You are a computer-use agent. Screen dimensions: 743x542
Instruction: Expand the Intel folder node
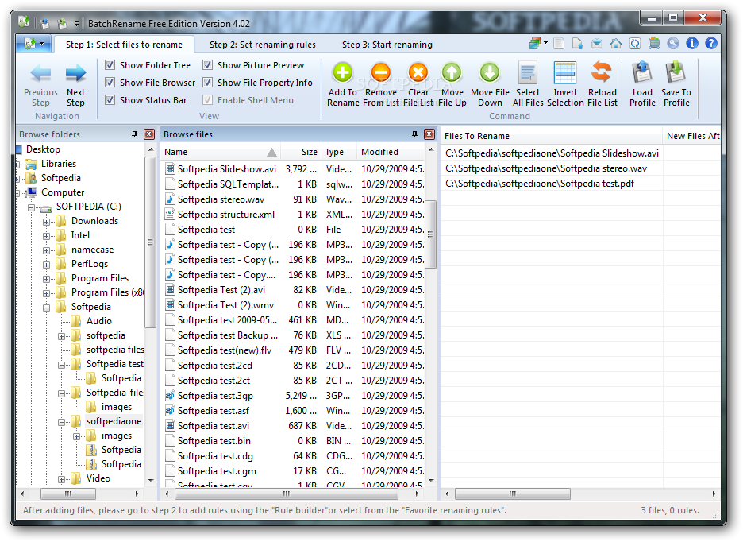click(46, 236)
